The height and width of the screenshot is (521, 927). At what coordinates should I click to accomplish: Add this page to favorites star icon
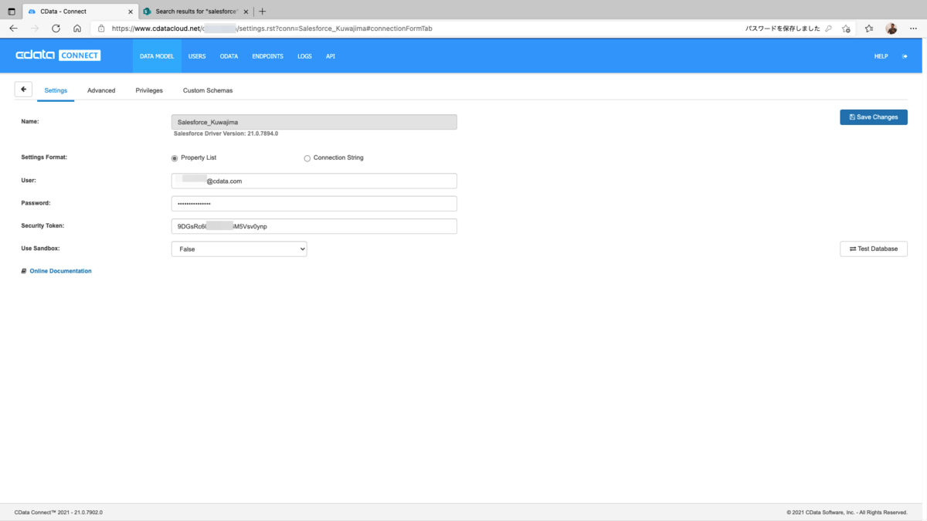[x=847, y=29]
